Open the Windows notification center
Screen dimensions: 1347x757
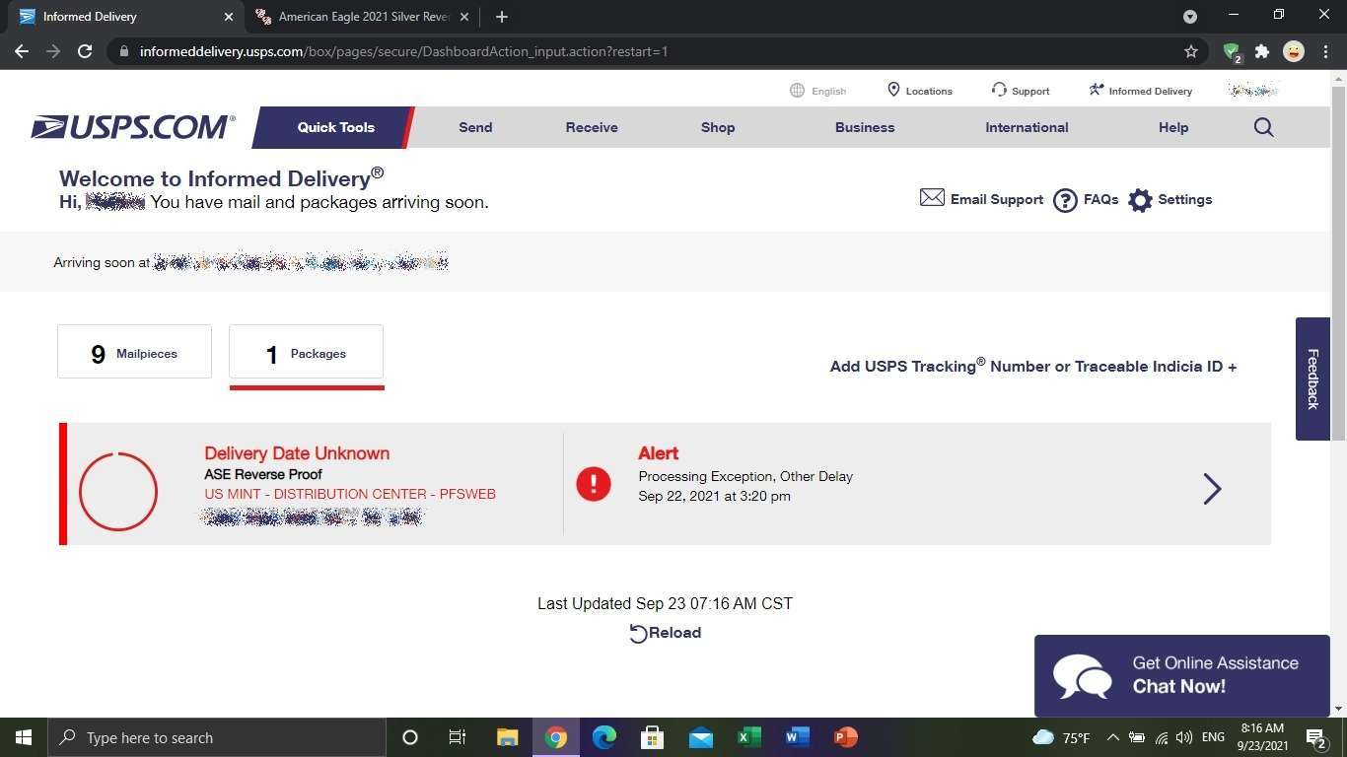(x=1316, y=737)
